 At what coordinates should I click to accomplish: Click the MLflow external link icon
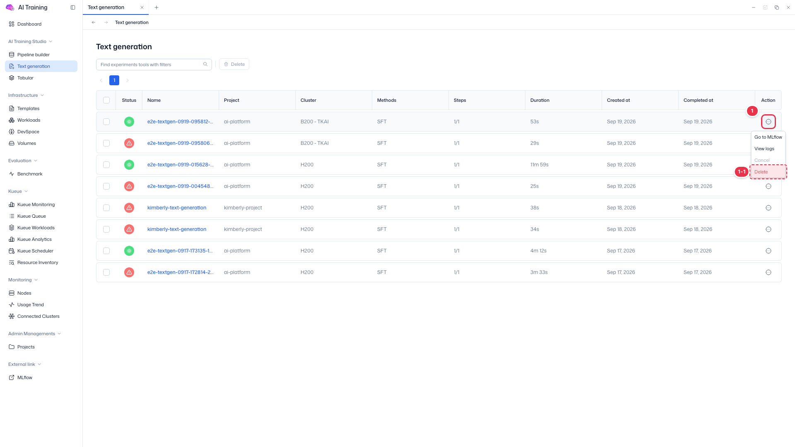click(x=12, y=377)
